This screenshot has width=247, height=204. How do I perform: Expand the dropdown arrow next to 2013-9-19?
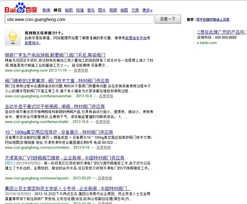92,148
